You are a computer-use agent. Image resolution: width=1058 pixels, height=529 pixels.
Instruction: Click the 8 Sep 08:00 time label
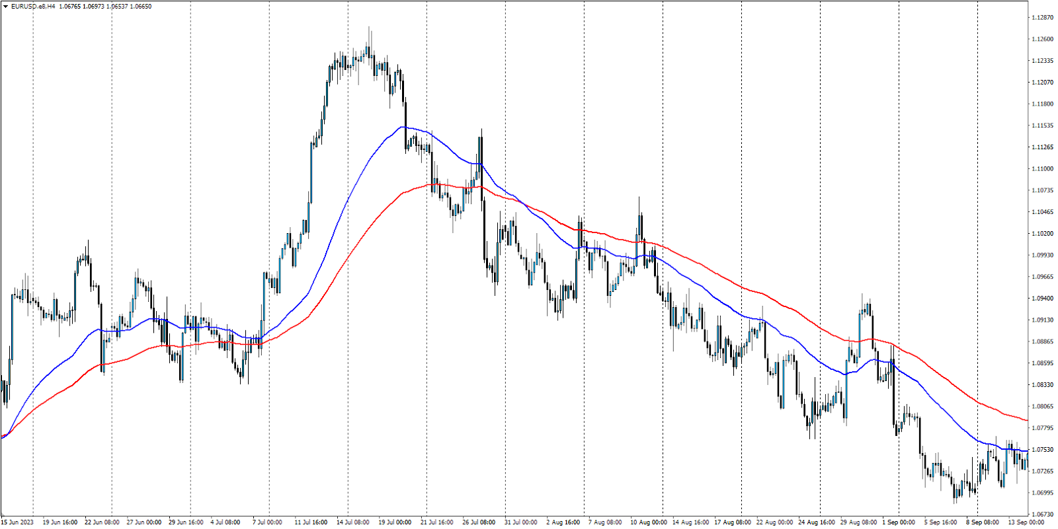(x=983, y=522)
